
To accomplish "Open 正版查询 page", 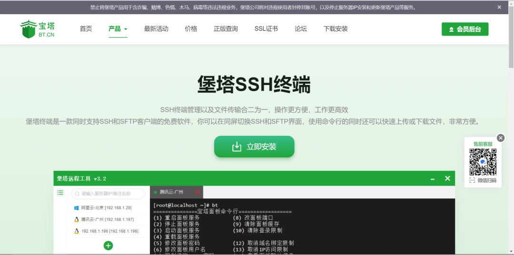I will coord(226,29).
